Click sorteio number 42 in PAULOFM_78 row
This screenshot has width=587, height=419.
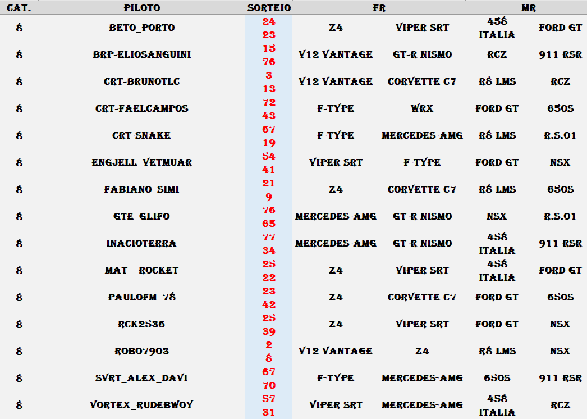[x=269, y=304]
